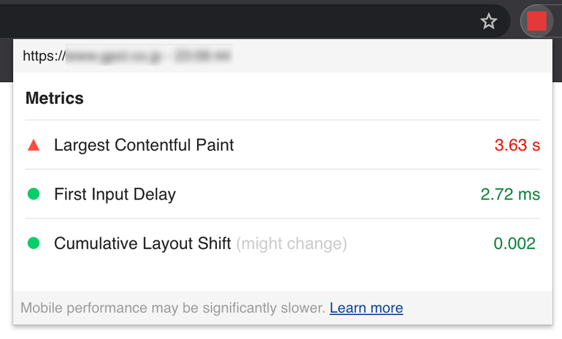Select the First Input Delay label
The width and height of the screenshot is (562, 339).
(x=115, y=194)
